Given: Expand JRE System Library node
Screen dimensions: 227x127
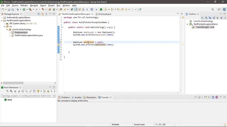Looking at the screenshot, I should 5,24.
